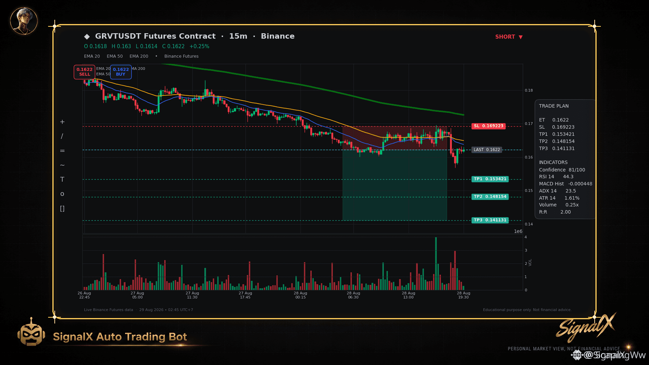Click the TRADE PLAN panel heading
Viewport: 649px width, 365px height.
click(x=554, y=106)
